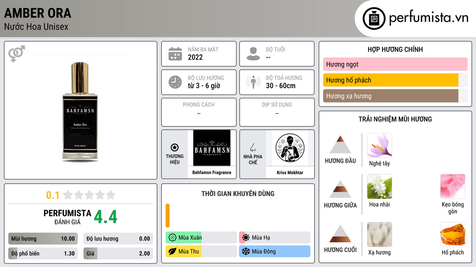This screenshot has width=476, height=267.
Task: Click the Mùa Xuân season bar
Action: coord(201,238)
